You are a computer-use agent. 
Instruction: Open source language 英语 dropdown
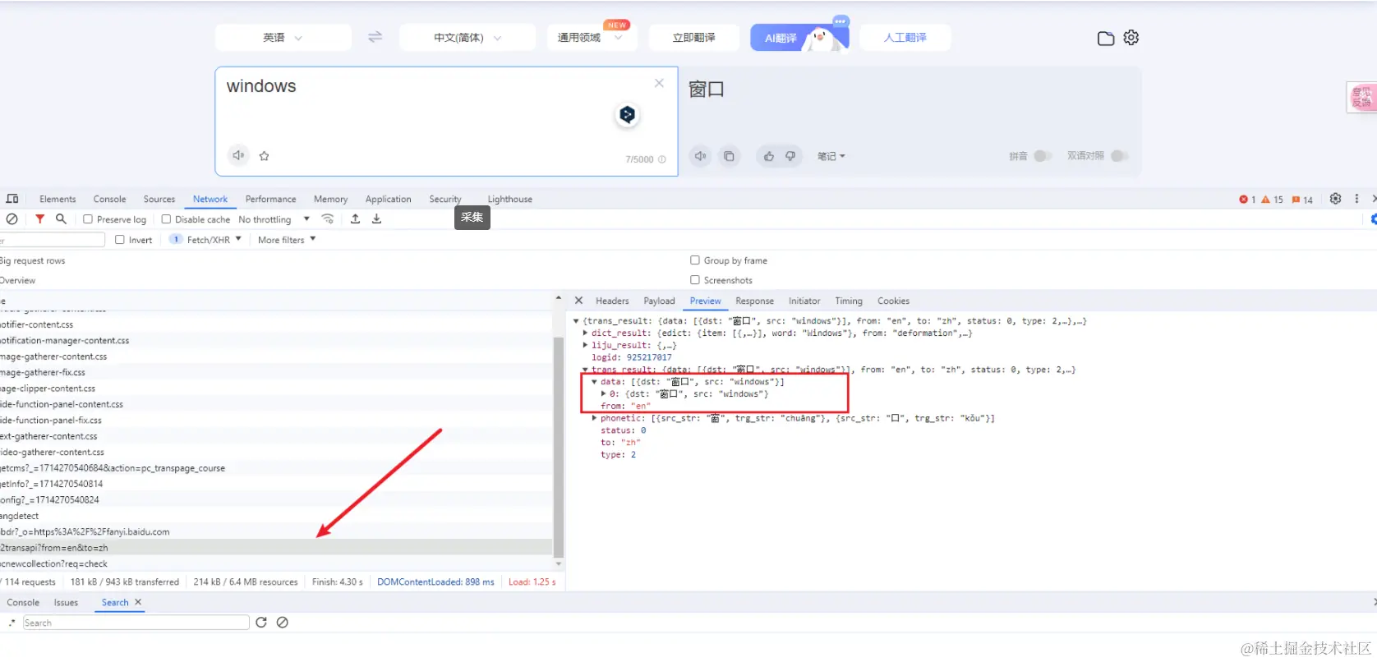283,38
